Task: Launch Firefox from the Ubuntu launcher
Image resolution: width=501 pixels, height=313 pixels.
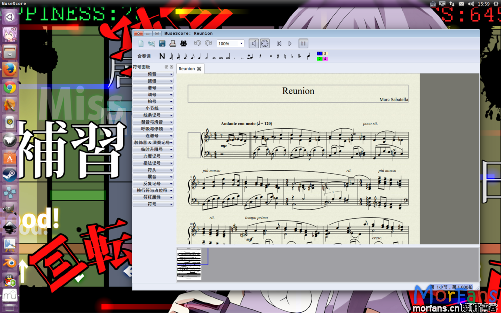Action: pyautogui.click(x=10, y=69)
